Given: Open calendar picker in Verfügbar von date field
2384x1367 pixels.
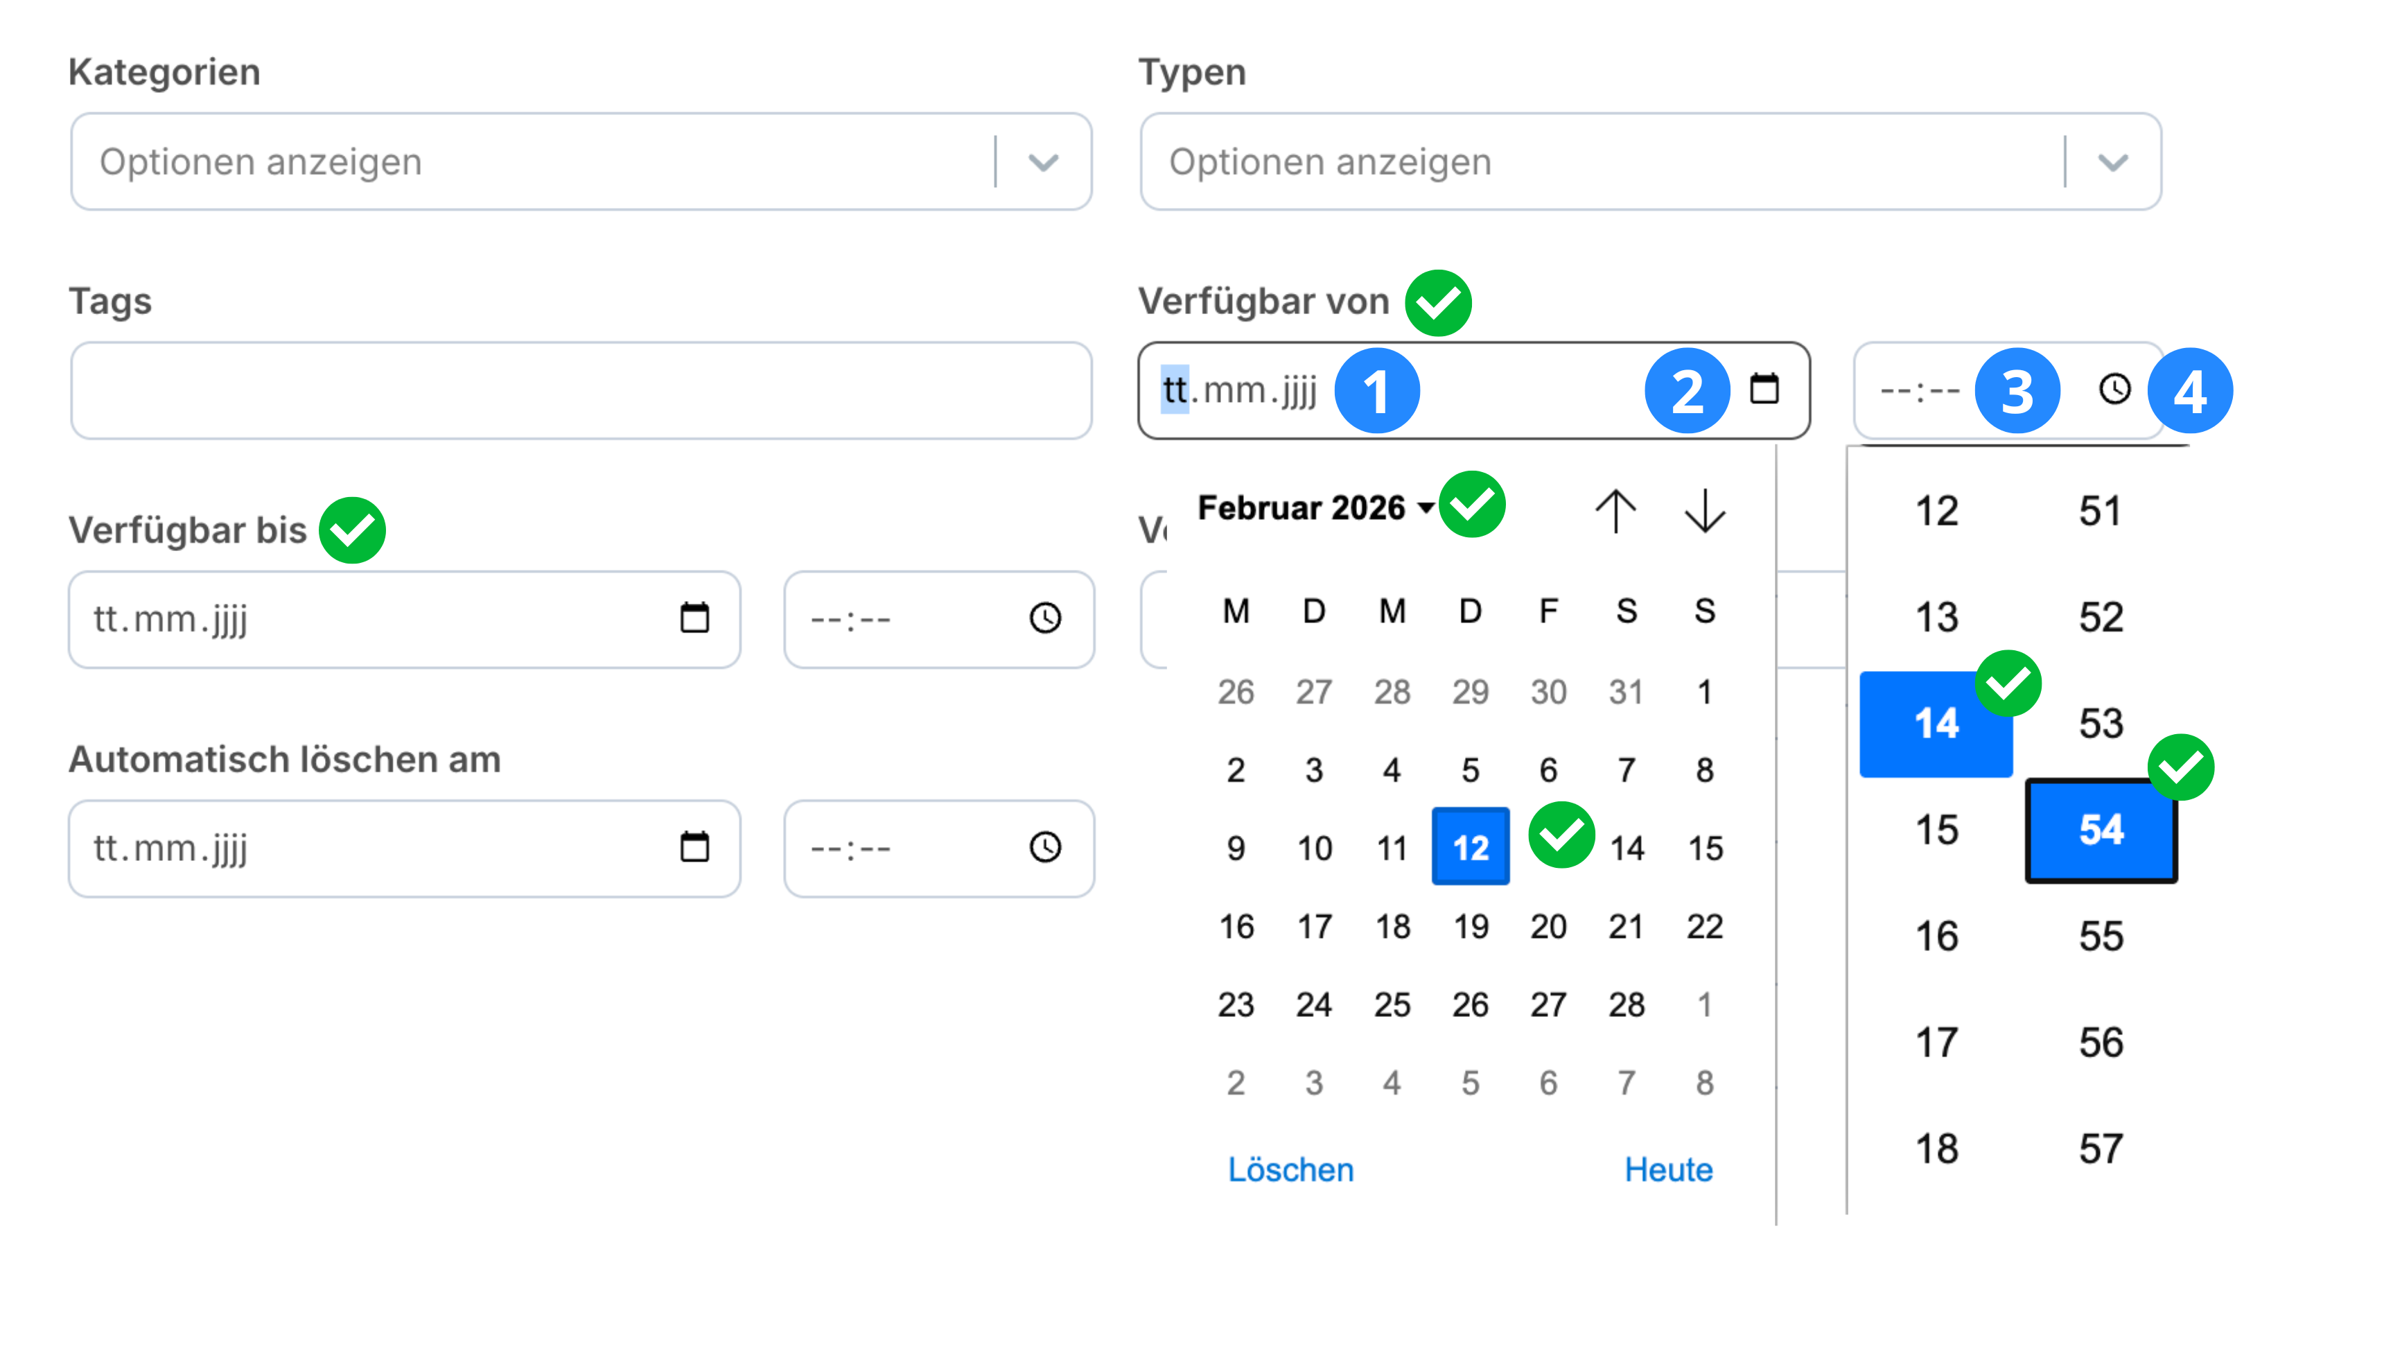Looking at the screenshot, I should pos(1764,389).
